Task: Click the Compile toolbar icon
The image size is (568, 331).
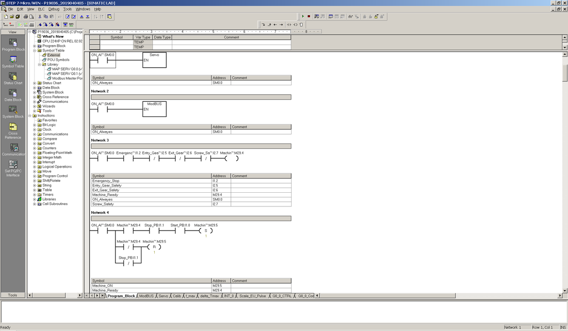Action: 68,17
